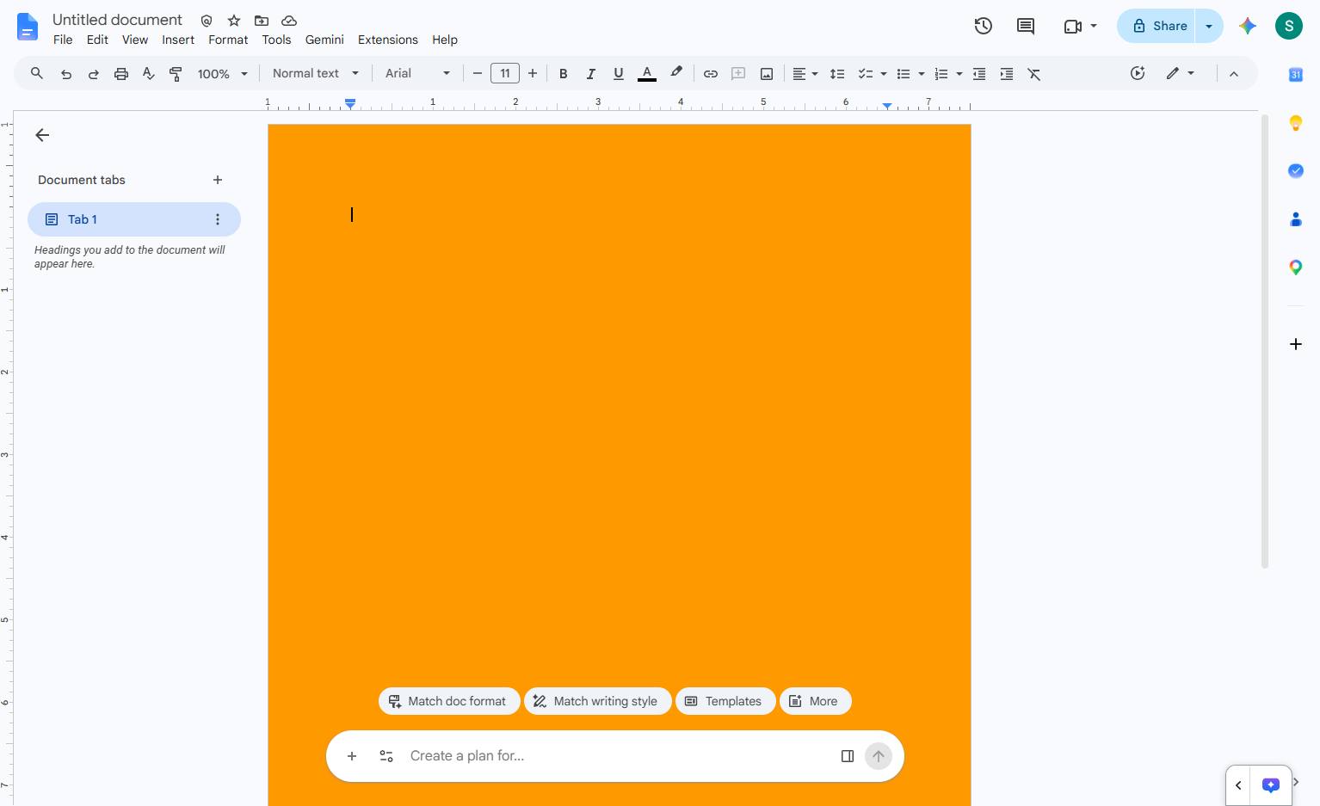Insert a link with the chain icon
The height and width of the screenshot is (806, 1320).
[x=711, y=74]
